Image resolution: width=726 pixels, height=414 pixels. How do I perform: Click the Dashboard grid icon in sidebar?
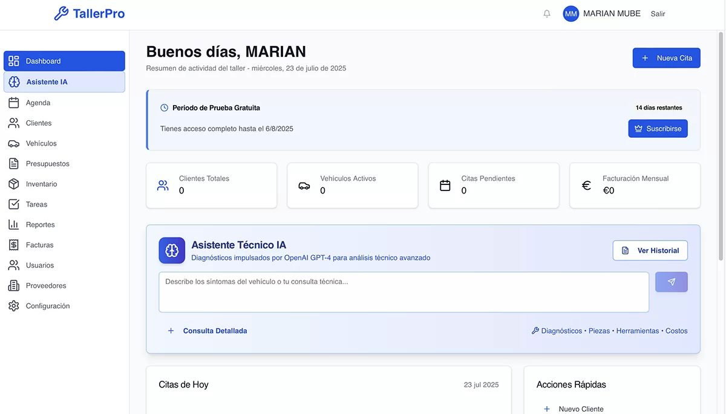pos(14,61)
